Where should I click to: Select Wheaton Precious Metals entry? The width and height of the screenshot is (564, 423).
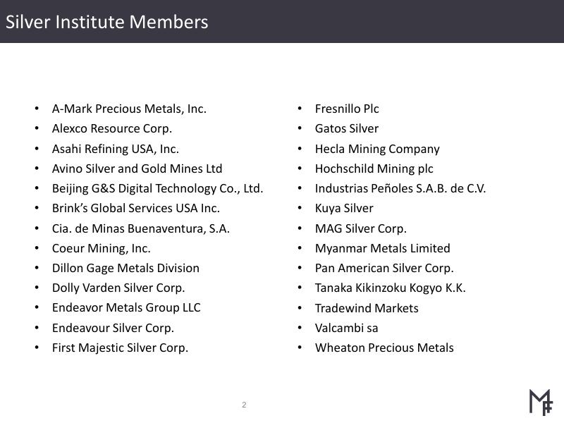pos(384,348)
